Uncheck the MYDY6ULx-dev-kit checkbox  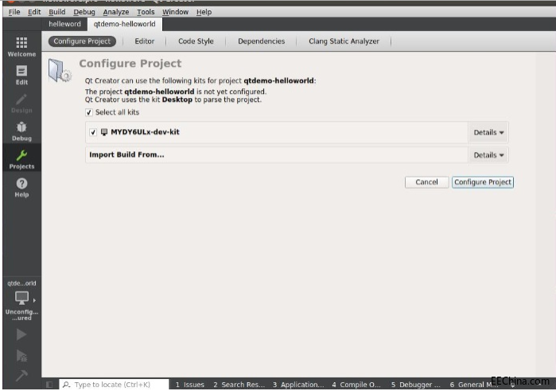coord(93,132)
